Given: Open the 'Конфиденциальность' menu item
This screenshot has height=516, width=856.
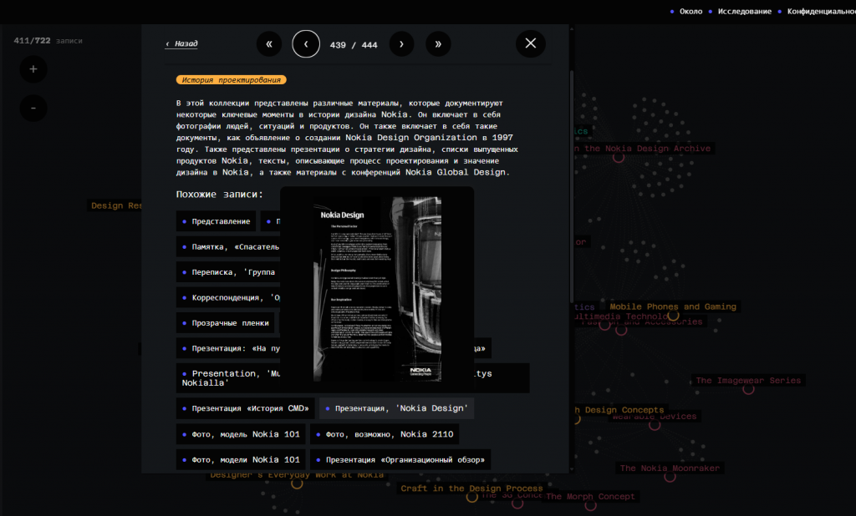Looking at the screenshot, I should pos(817,12).
